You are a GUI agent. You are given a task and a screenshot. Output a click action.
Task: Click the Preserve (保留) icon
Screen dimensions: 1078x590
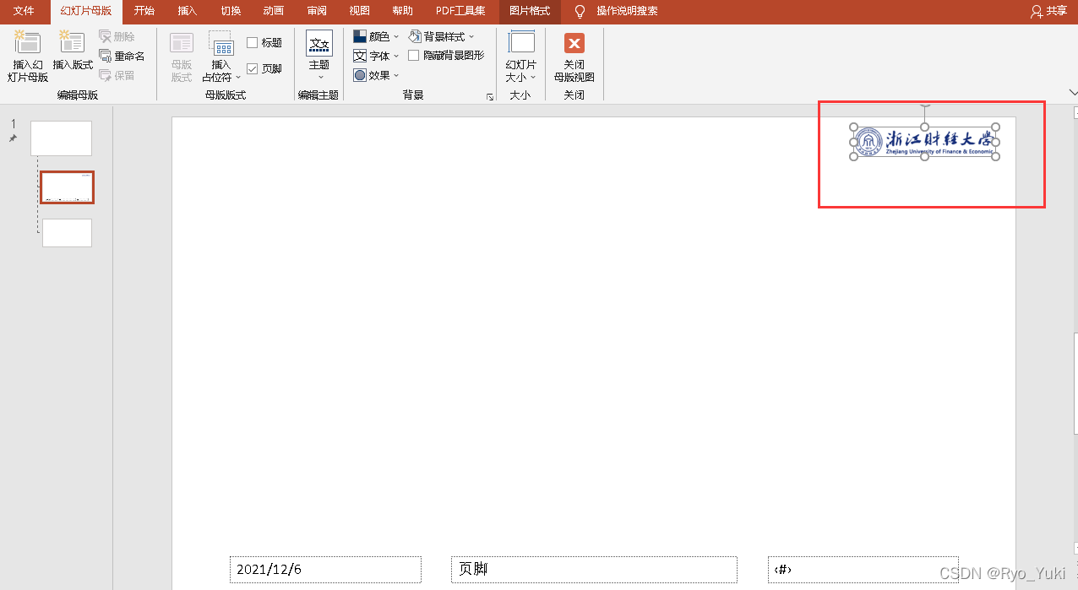pyautogui.click(x=105, y=75)
